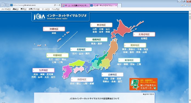Switch to the ホーム browser tab

click(x=76, y=5)
